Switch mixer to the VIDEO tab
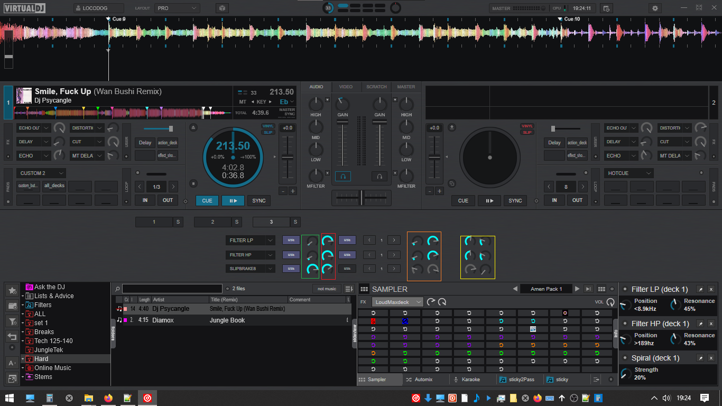722x406 pixels. point(346,87)
